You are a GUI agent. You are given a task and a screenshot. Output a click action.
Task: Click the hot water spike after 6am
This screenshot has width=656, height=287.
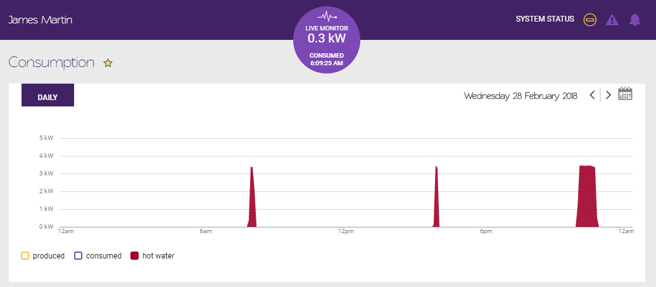click(x=252, y=203)
